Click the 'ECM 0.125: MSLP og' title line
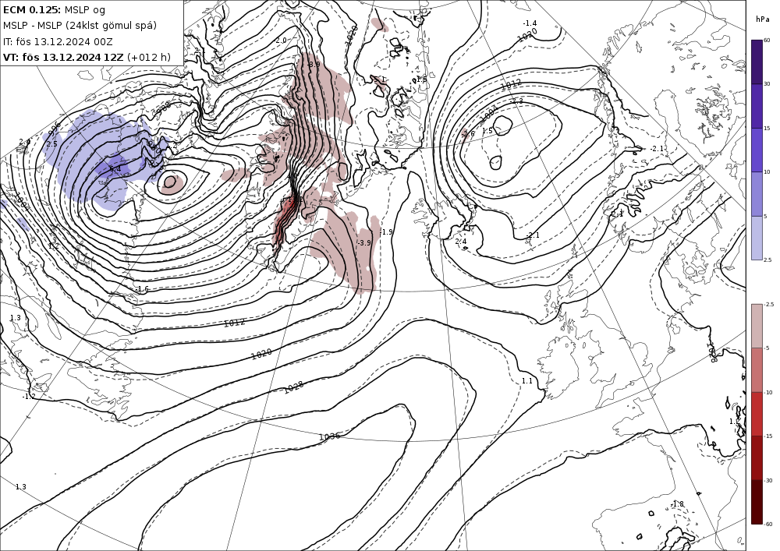The height and width of the screenshot is (551, 780). pos(54,10)
